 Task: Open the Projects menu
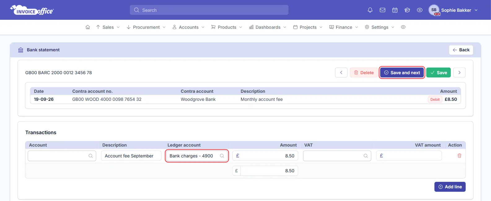click(308, 27)
